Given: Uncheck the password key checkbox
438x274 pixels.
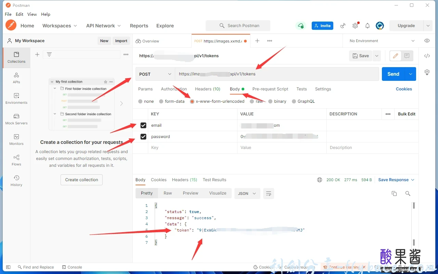Looking at the screenshot, I should pos(143,137).
